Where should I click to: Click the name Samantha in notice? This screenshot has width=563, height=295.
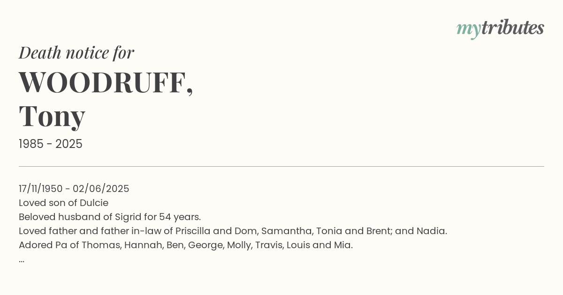(x=286, y=231)
